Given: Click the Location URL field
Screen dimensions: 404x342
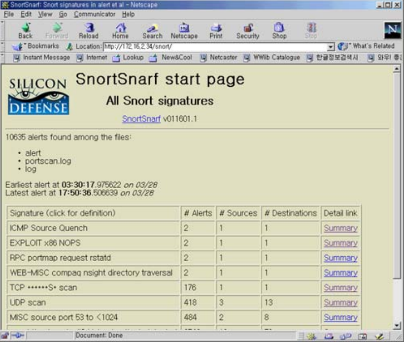Looking at the screenshot, I should pyautogui.click(x=215, y=47).
